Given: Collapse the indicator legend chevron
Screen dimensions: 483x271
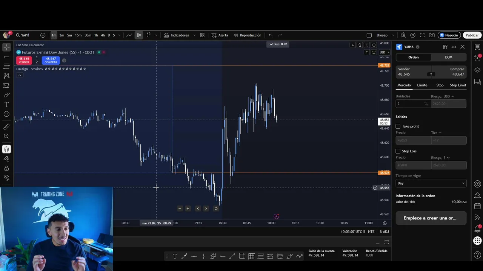Looking at the screenshot, I should [x=19, y=75].
